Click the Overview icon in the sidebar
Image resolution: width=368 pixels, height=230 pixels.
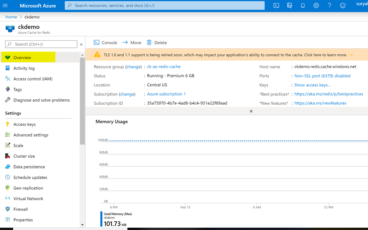[x=8, y=57]
